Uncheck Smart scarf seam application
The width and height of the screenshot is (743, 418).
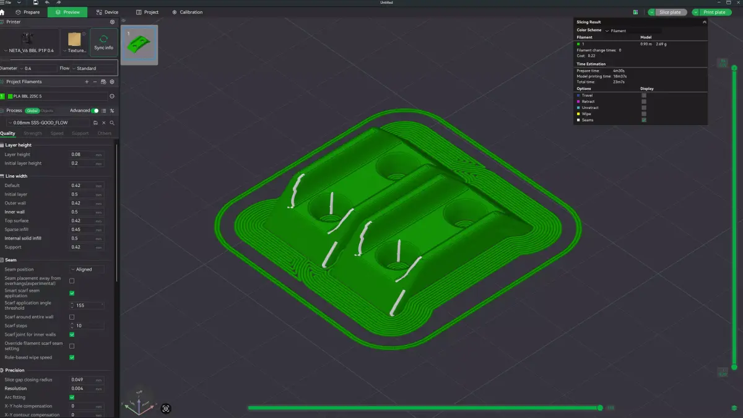point(72,294)
